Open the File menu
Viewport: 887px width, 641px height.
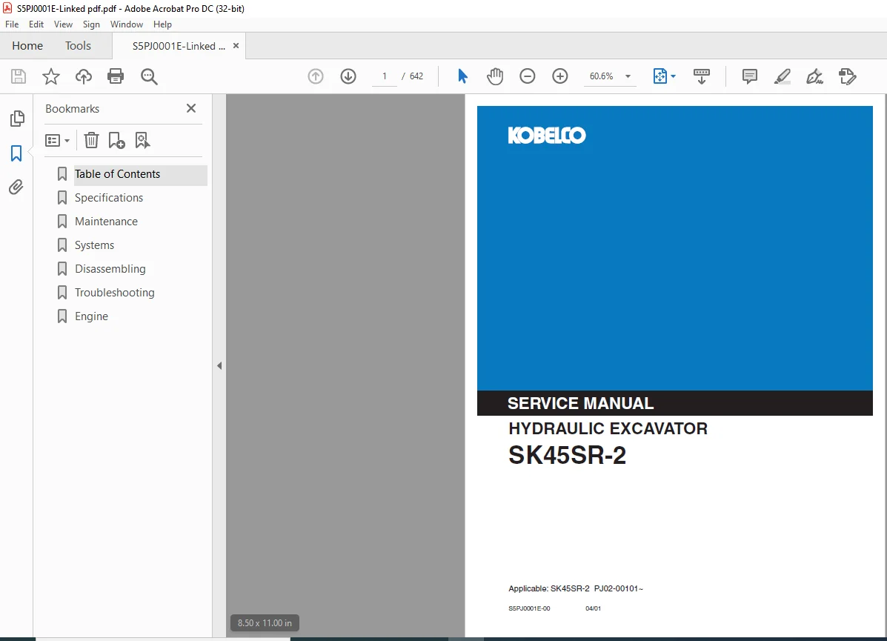[x=12, y=24]
